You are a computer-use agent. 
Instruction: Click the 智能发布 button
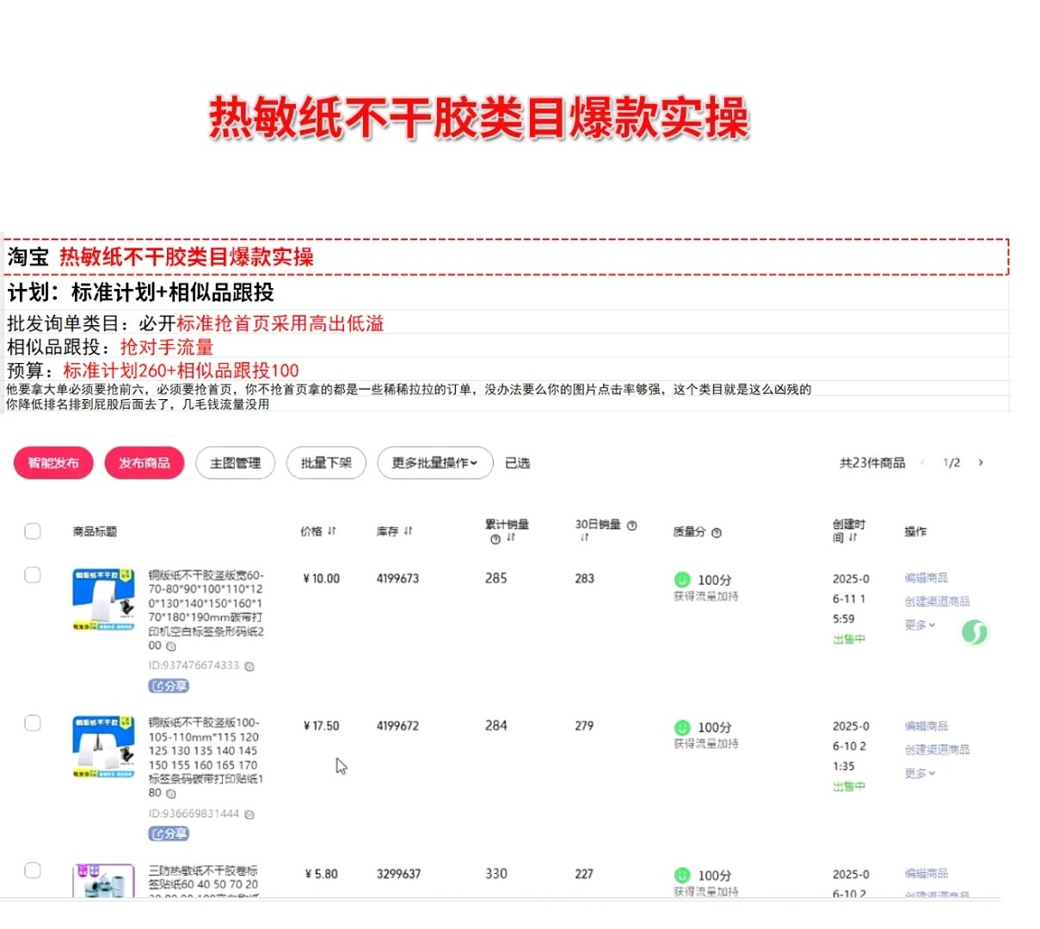click(x=53, y=463)
